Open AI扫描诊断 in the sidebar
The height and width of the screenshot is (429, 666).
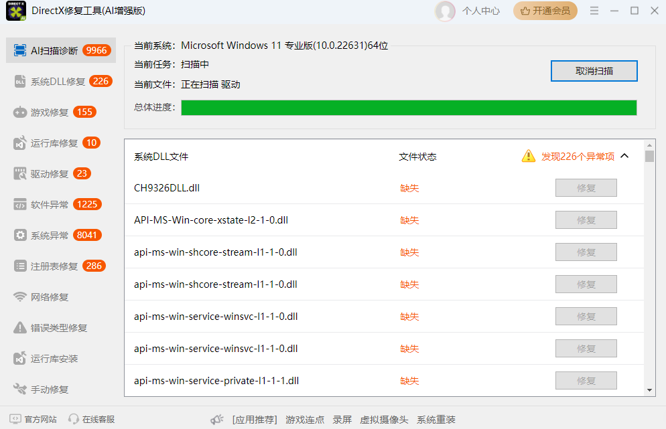[50, 50]
